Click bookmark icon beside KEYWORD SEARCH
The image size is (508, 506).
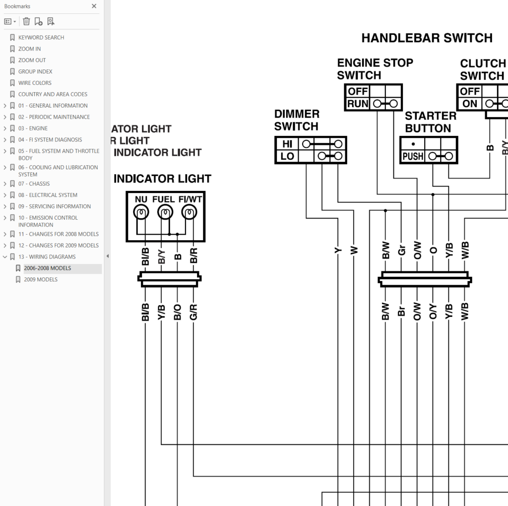(x=12, y=38)
